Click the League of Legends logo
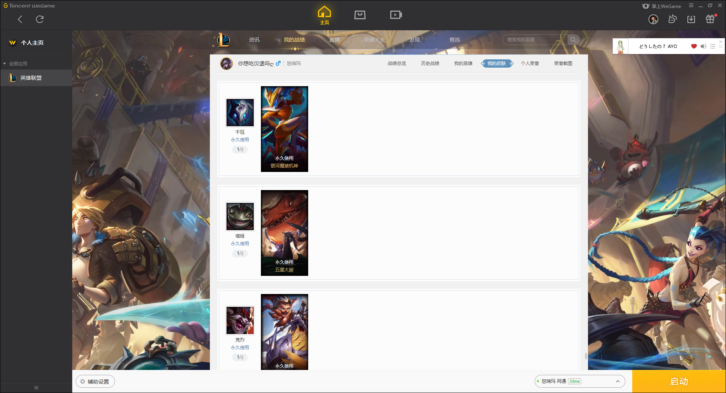 point(223,40)
